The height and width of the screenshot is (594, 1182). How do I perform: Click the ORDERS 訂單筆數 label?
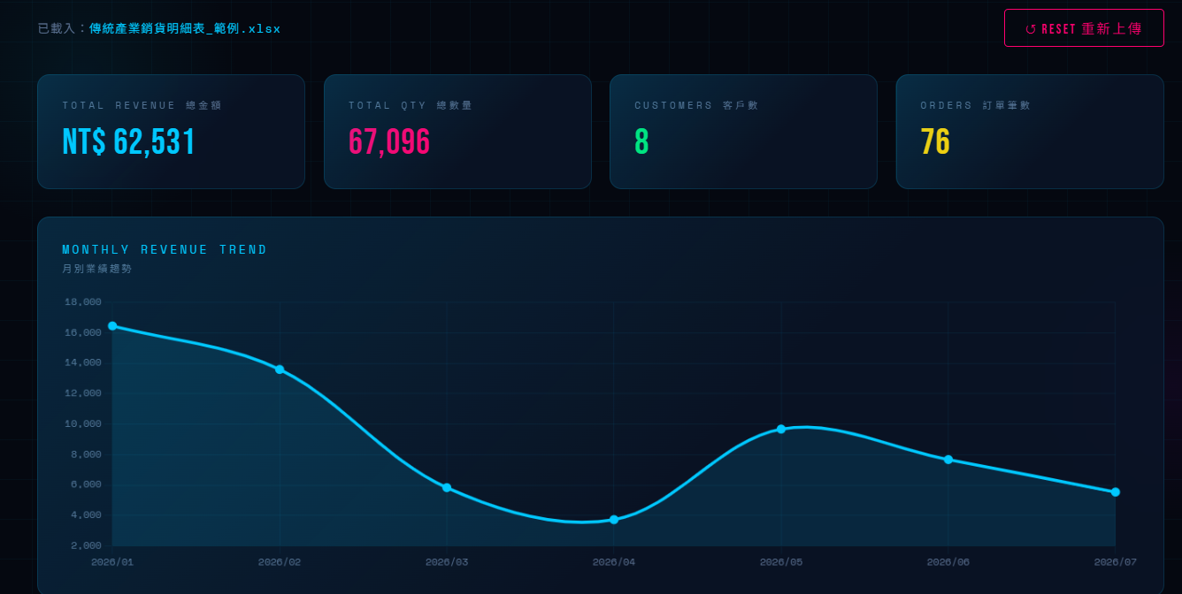[976, 105]
